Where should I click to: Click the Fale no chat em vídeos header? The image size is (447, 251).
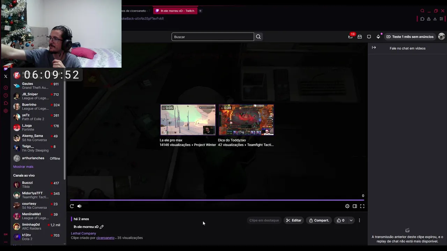[408, 48]
